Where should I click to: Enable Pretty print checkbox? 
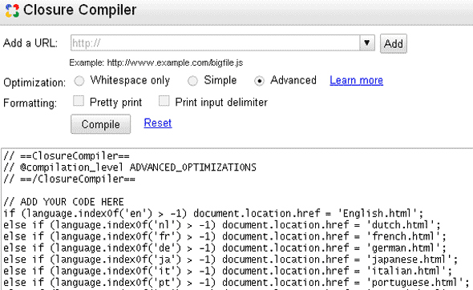(79, 101)
